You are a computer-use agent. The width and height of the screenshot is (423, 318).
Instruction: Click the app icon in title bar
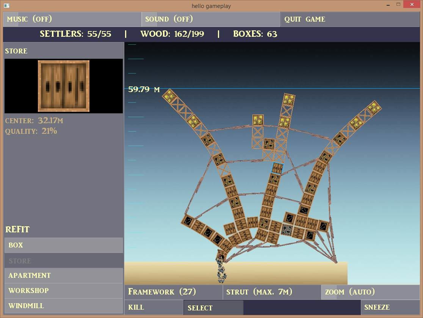[7, 5]
